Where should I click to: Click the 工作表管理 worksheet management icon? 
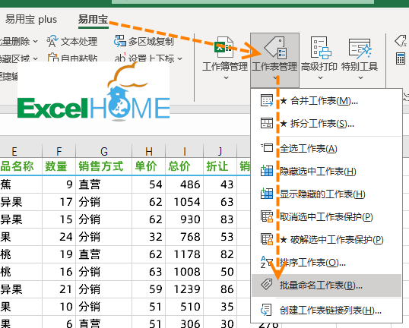point(275,47)
